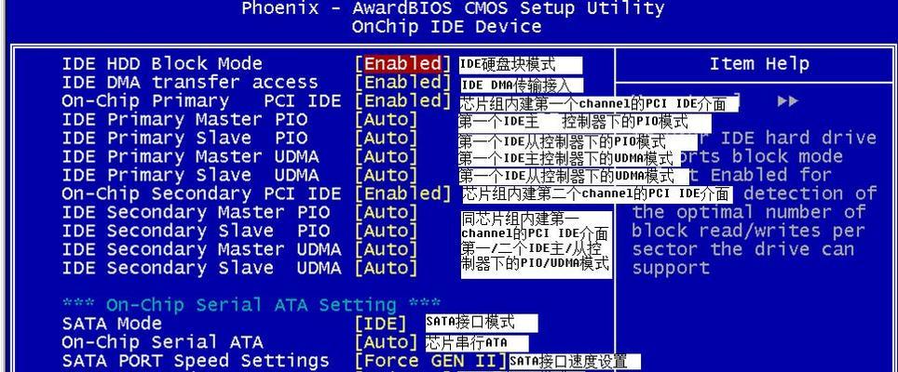Click the Phoenix AwardBIOS CMOS Setup Utility title
898x372 pixels.
[453, 8]
